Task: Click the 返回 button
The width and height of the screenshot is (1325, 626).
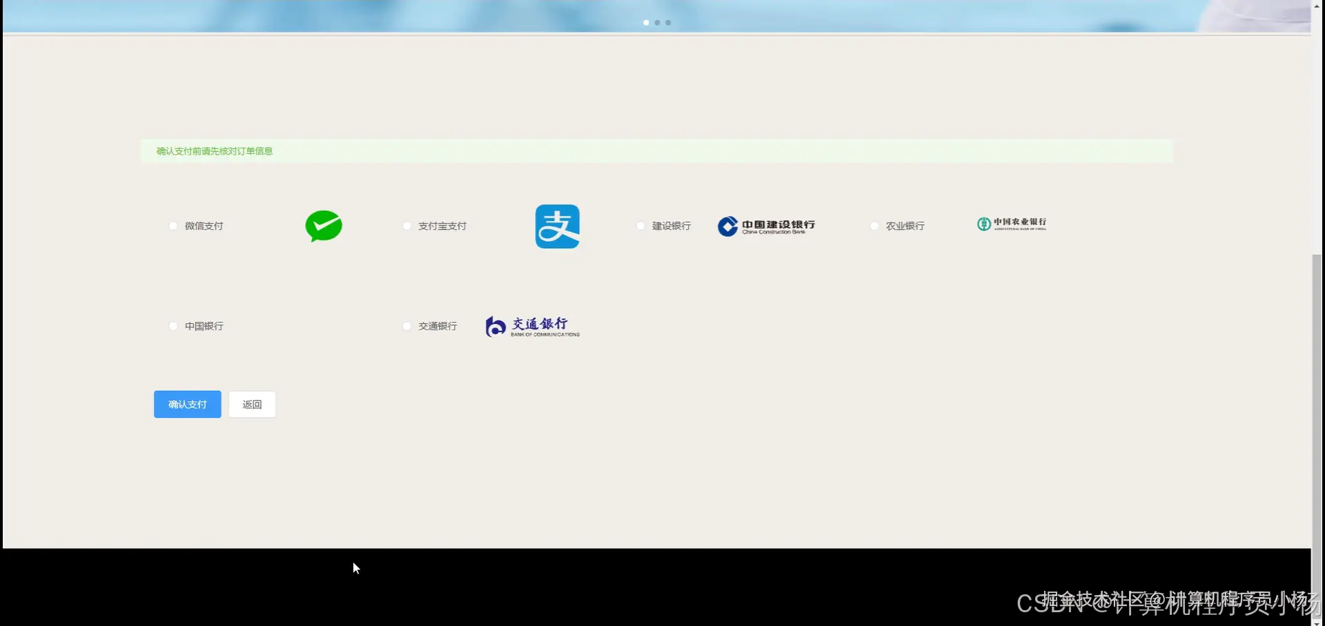Action: click(252, 404)
